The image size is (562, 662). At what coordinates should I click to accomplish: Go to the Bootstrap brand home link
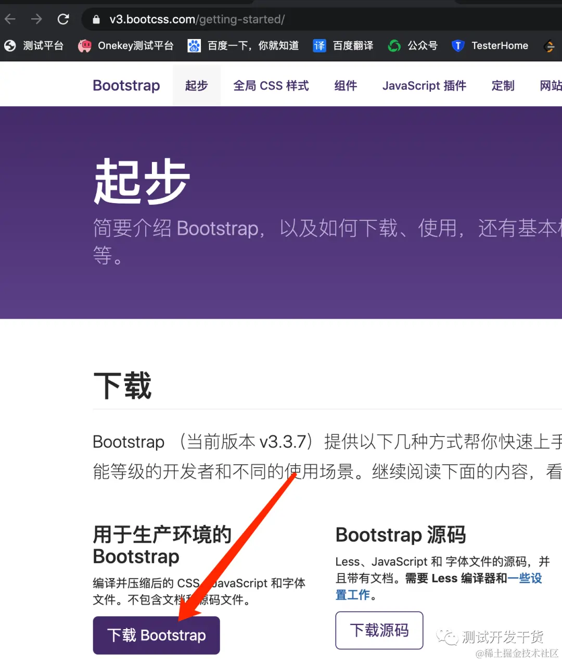pos(126,85)
